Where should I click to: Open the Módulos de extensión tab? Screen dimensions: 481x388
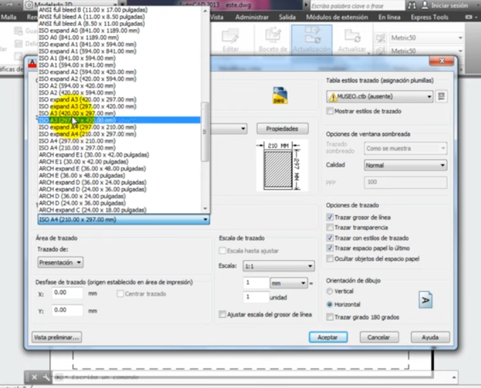(337, 17)
